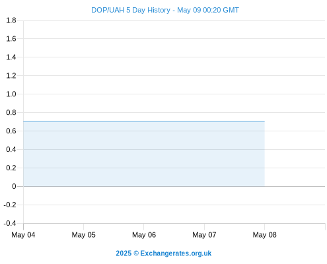This screenshot has width=327, height=264.
Task: Click the May 07 x-axis label
Action: pyautogui.click(x=204, y=235)
